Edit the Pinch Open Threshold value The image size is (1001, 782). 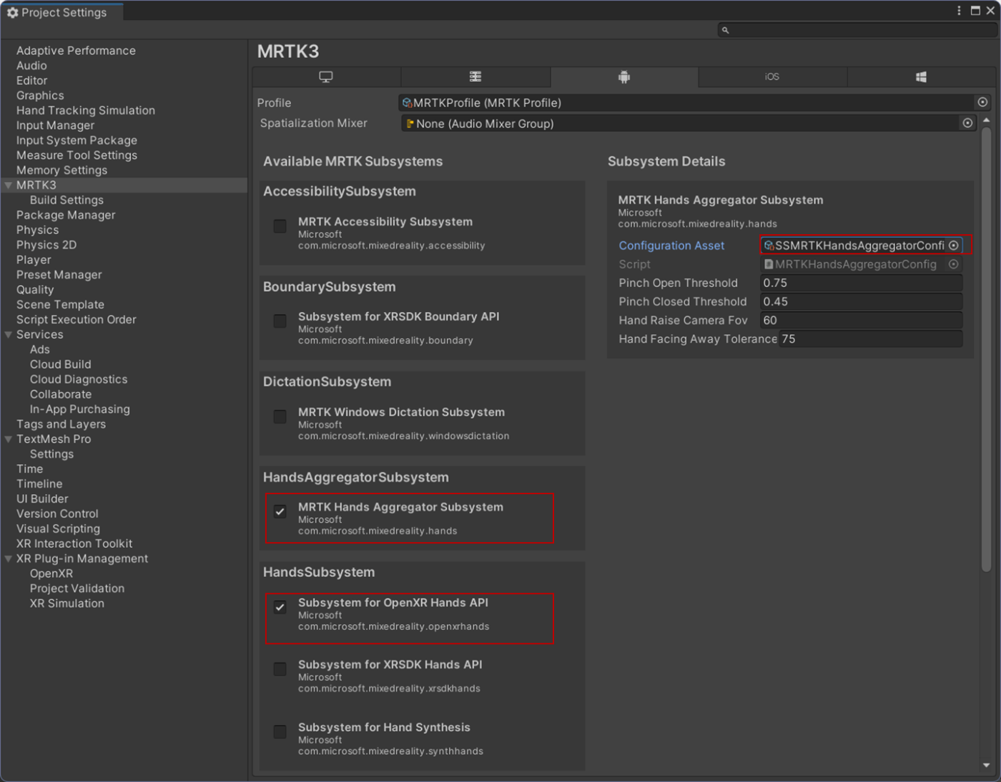[861, 283]
